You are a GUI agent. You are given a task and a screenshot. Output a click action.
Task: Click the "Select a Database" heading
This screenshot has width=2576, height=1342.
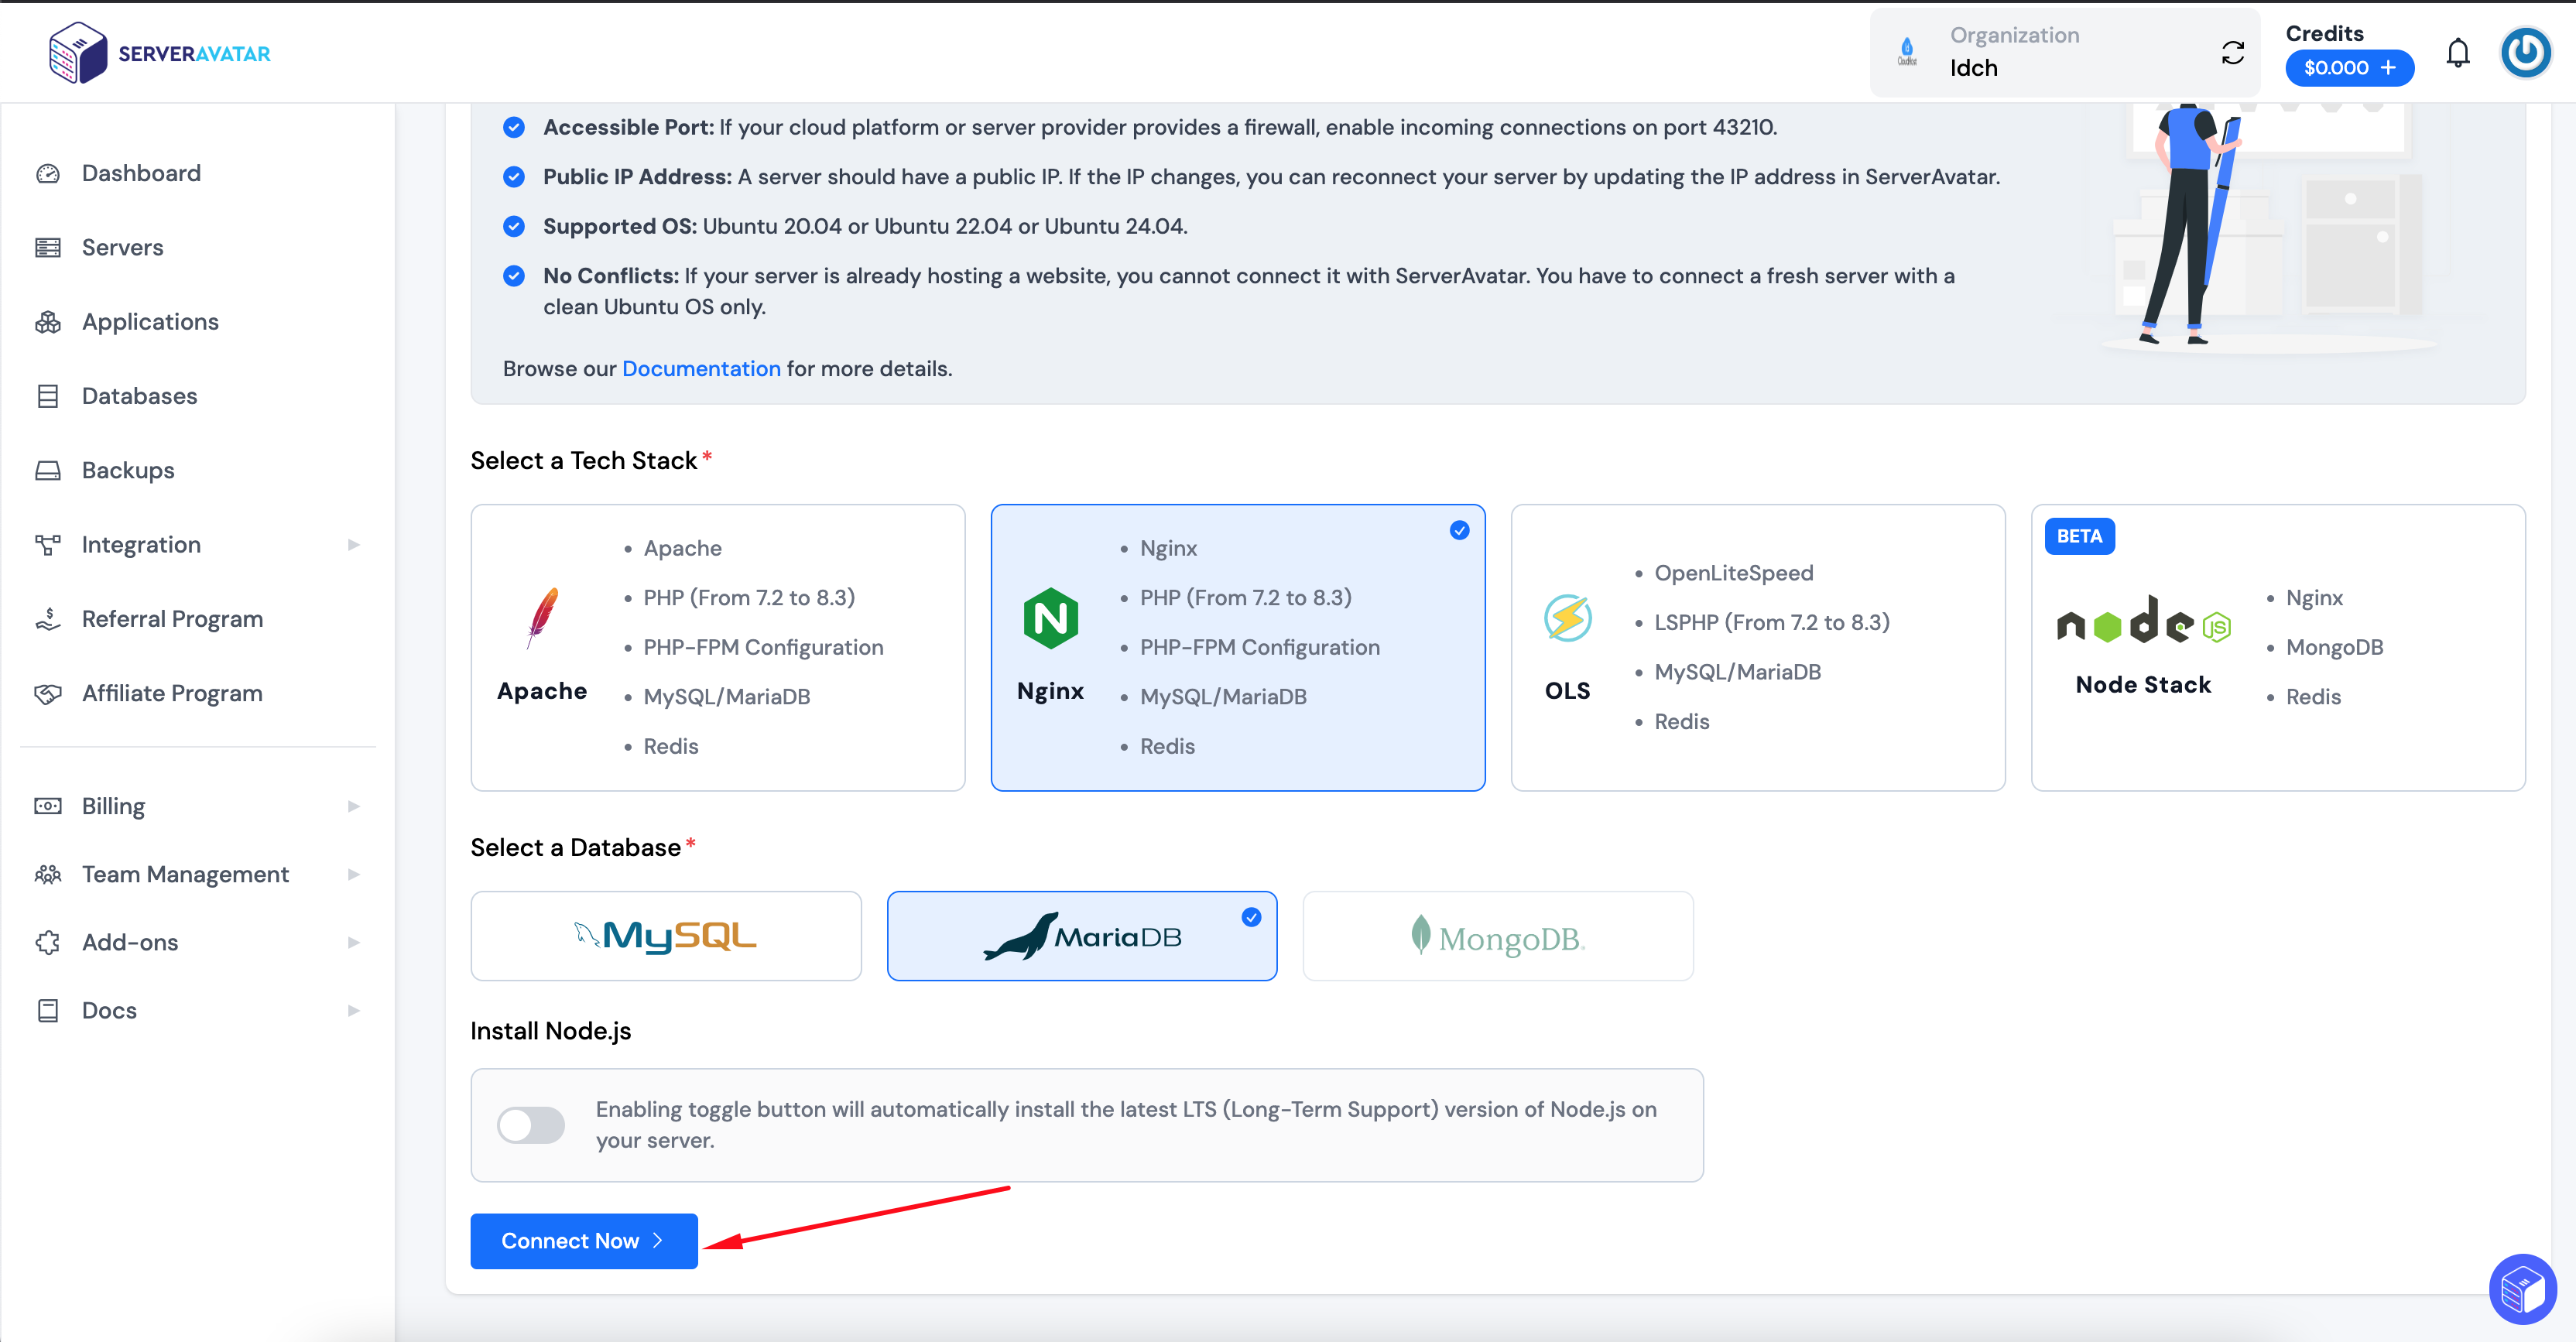(576, 848)
